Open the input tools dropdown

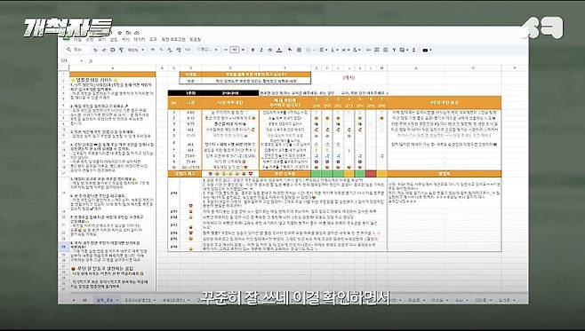click(x=427, y=50)
